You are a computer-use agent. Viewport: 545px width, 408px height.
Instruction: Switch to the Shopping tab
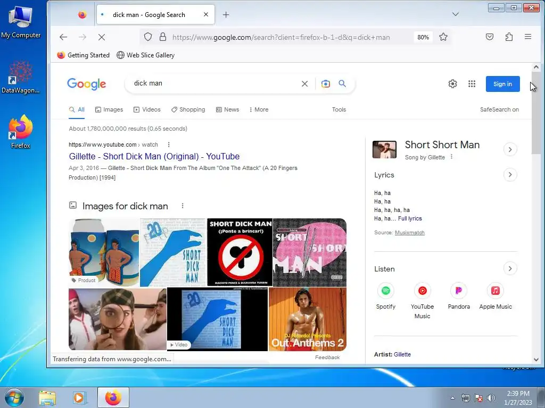(188, 109)
